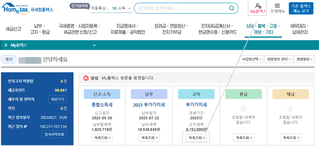The width and height of the screenshot is (319, 146).
Task: Select the 체납 card header
Action: tap(291, 94)
